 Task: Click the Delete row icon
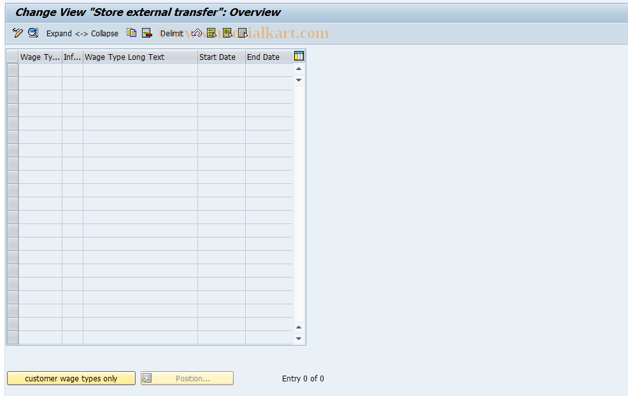point(147,33)
